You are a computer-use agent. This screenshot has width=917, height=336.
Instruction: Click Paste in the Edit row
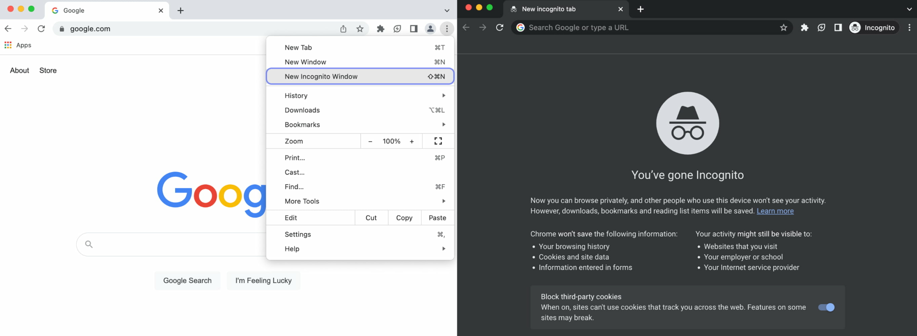(437, 218)
